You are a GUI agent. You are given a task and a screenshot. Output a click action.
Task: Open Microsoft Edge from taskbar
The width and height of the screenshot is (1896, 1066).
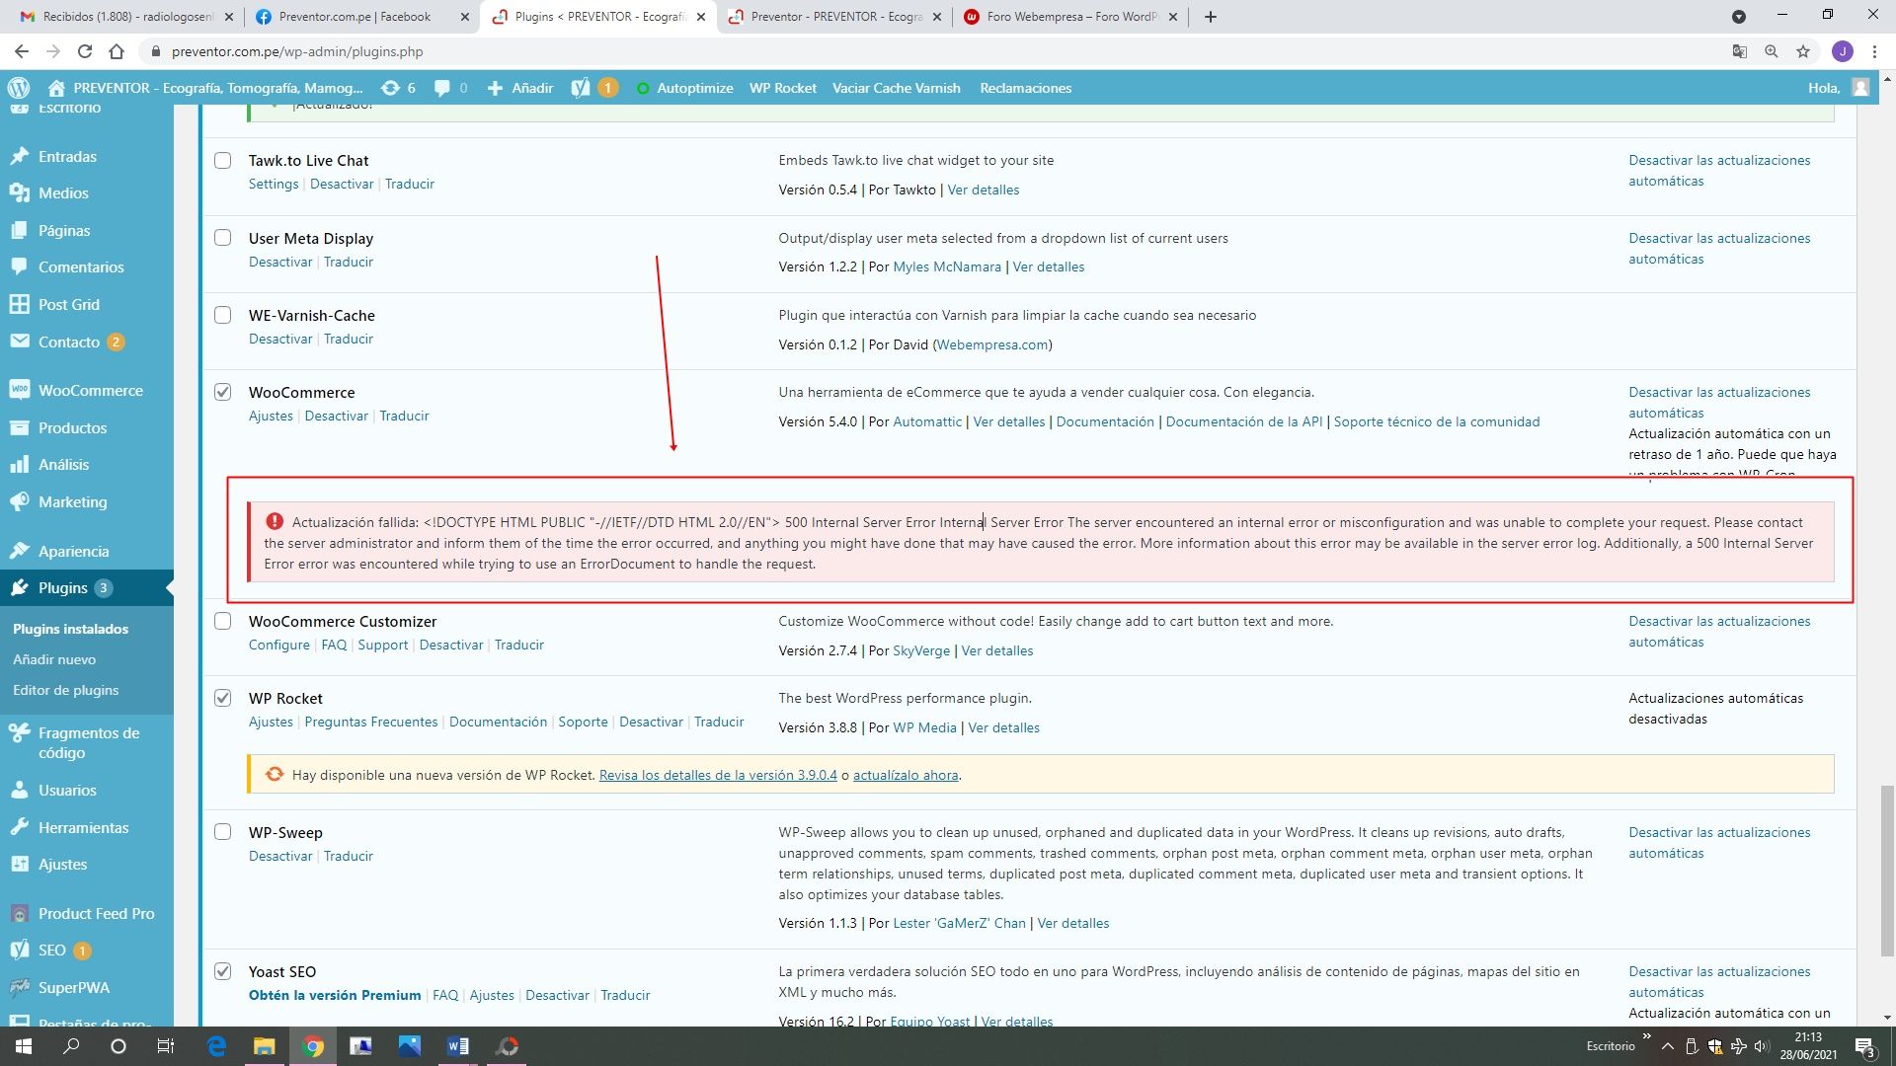[x=216, y=1046]
